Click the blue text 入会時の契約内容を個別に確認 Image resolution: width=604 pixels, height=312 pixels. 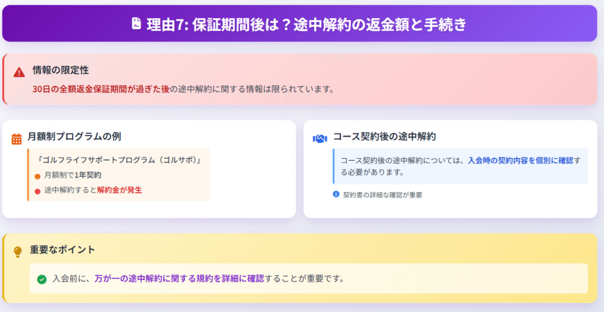521,160
